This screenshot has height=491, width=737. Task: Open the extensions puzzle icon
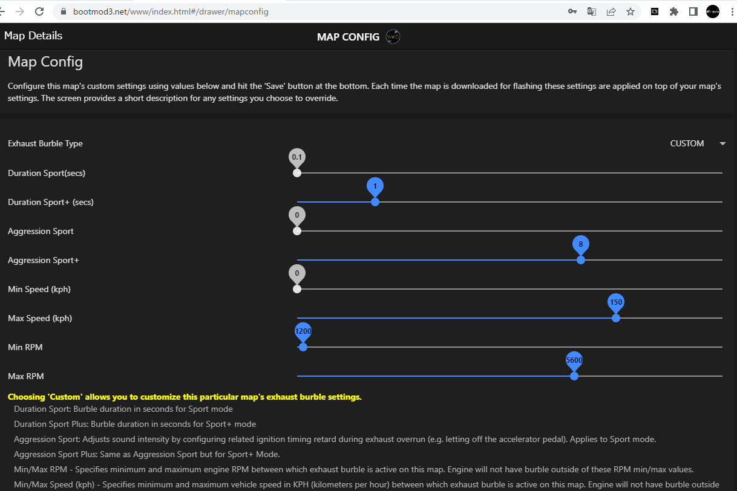[674, 11]
